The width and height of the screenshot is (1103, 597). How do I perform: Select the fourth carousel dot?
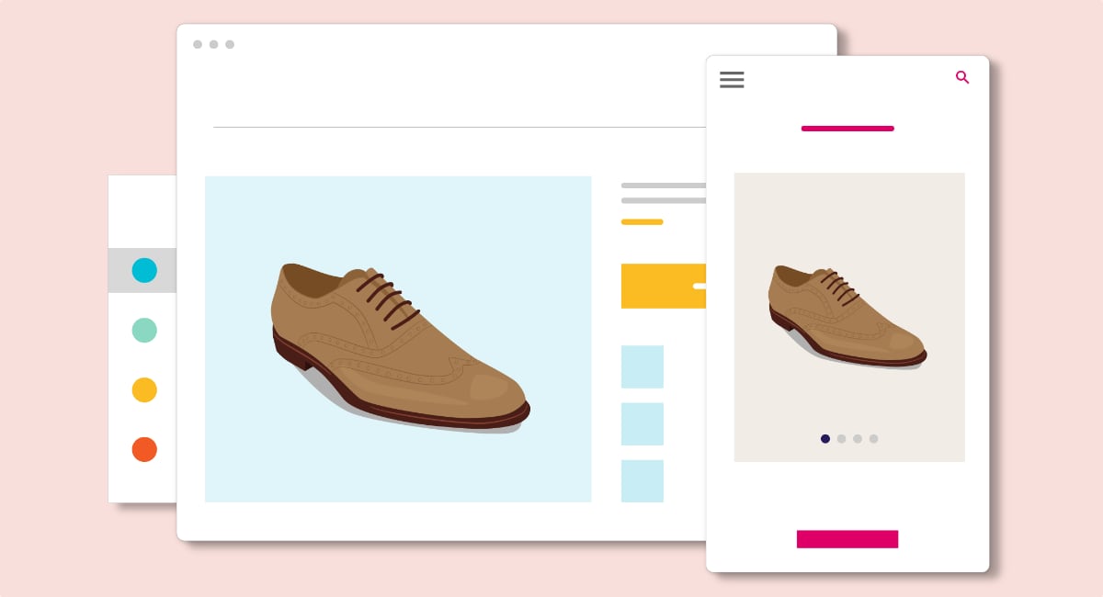click(x=873, y=439)
